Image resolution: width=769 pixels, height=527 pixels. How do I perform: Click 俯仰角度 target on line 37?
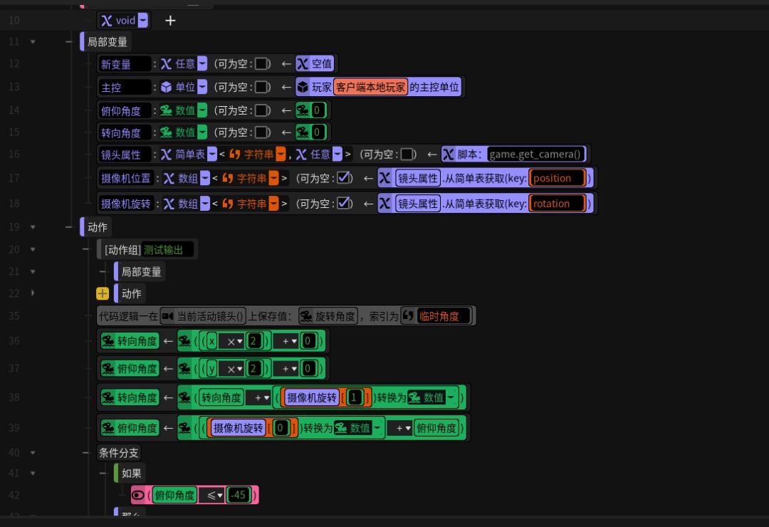pyautogui.click(x=130, y=368)
